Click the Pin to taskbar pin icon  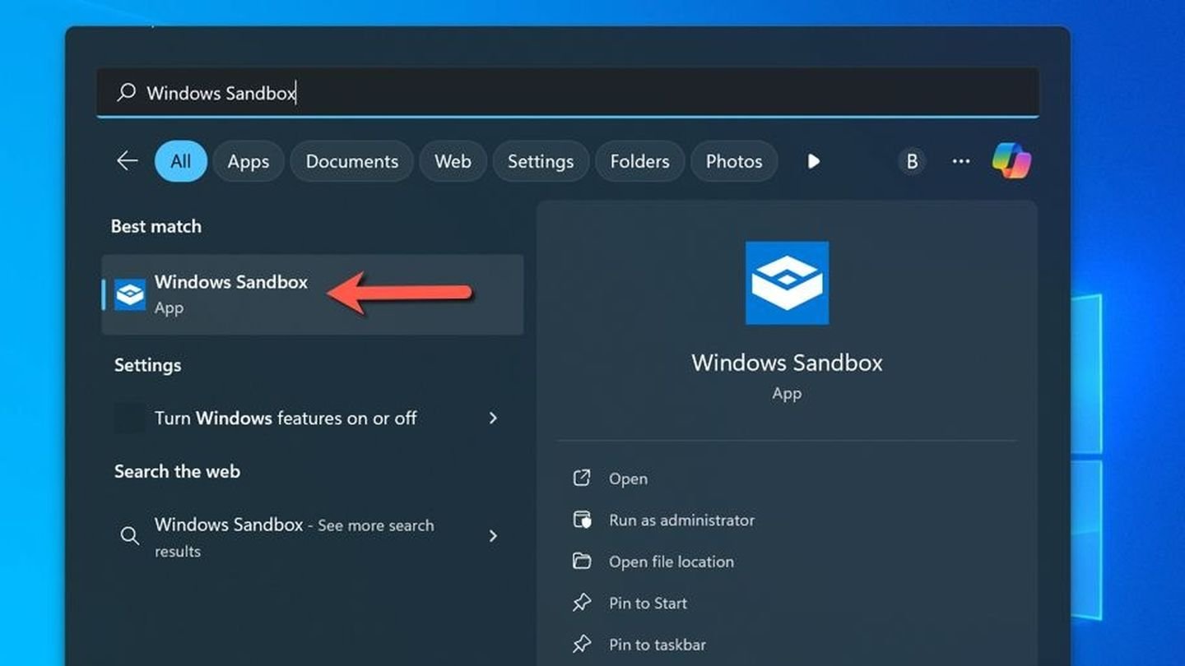582,644
